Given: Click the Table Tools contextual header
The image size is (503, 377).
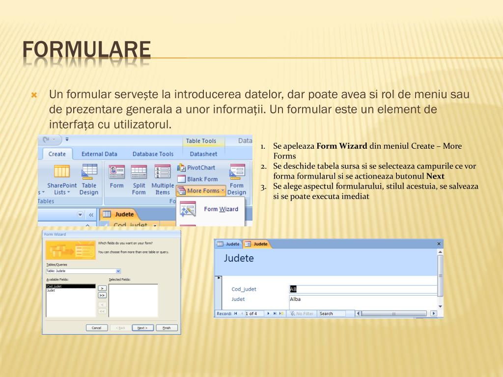Looking at the screenshot, I should [201, 141].
